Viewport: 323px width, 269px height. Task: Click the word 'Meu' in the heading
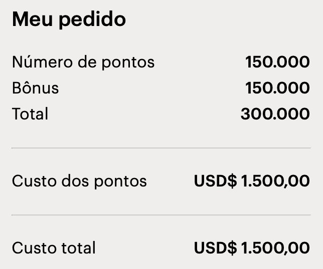click(x=32, y=19)
